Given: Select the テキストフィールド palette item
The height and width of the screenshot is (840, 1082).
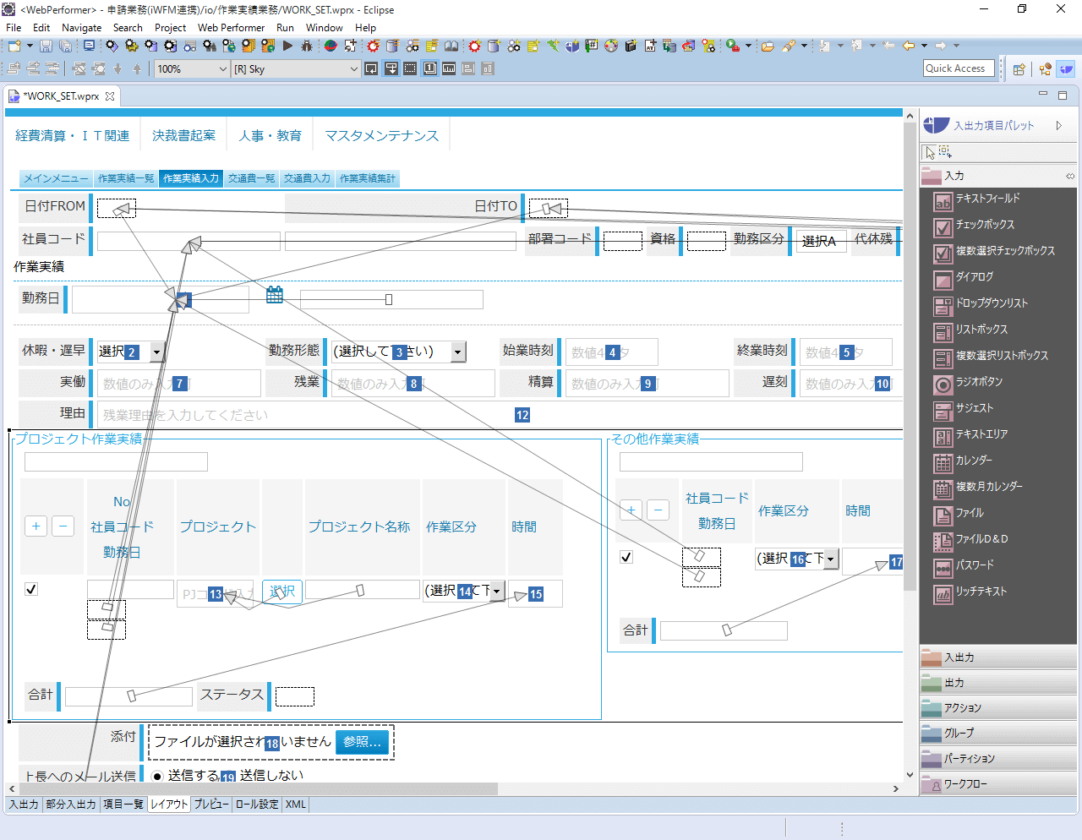Looking at the screenshot, I should tap(997, 199).
